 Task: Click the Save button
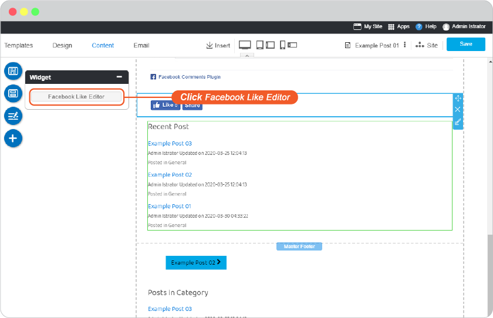point(465,44)
